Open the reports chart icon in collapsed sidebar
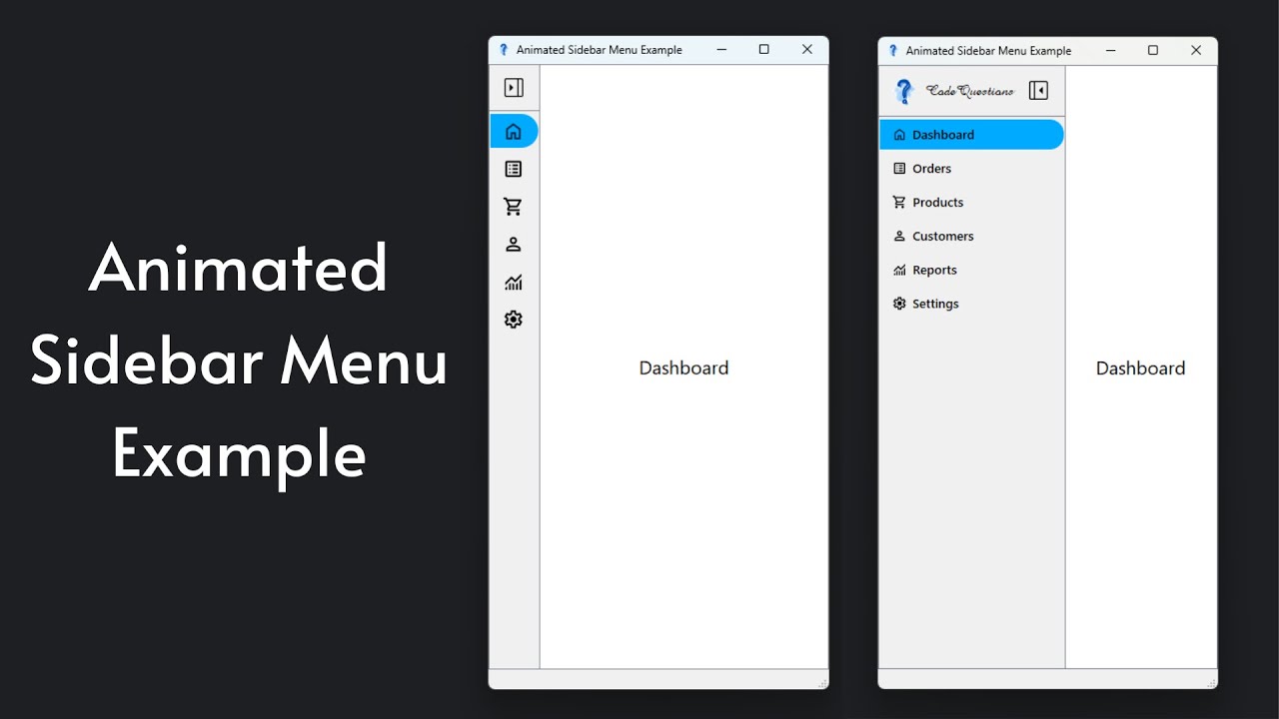1279x719 pixels. [x=514, y=283]
